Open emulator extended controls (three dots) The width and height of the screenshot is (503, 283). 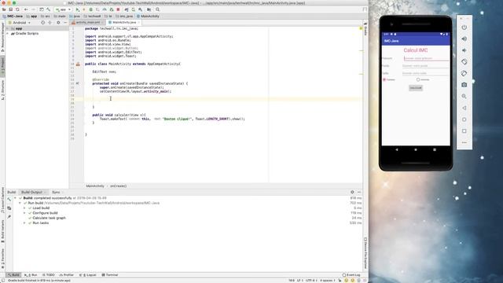click(x=464, y=142)
